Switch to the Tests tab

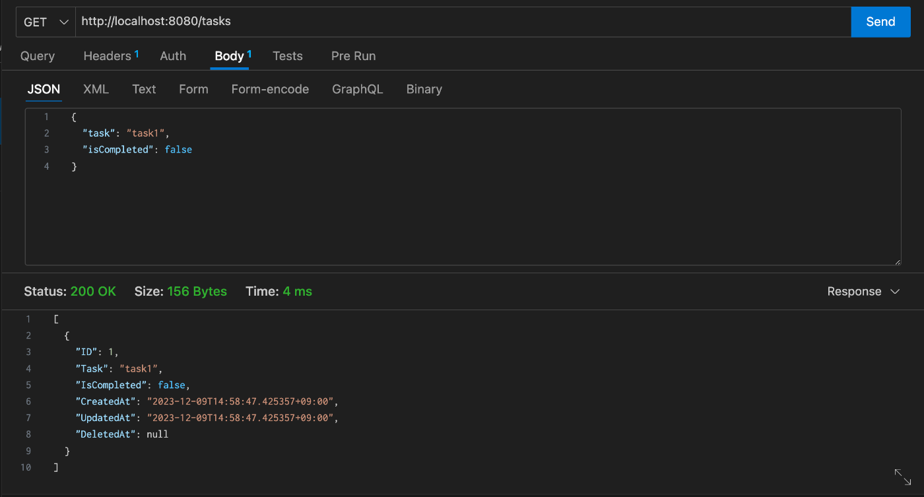pyautogui.click(x=288, y=56)
